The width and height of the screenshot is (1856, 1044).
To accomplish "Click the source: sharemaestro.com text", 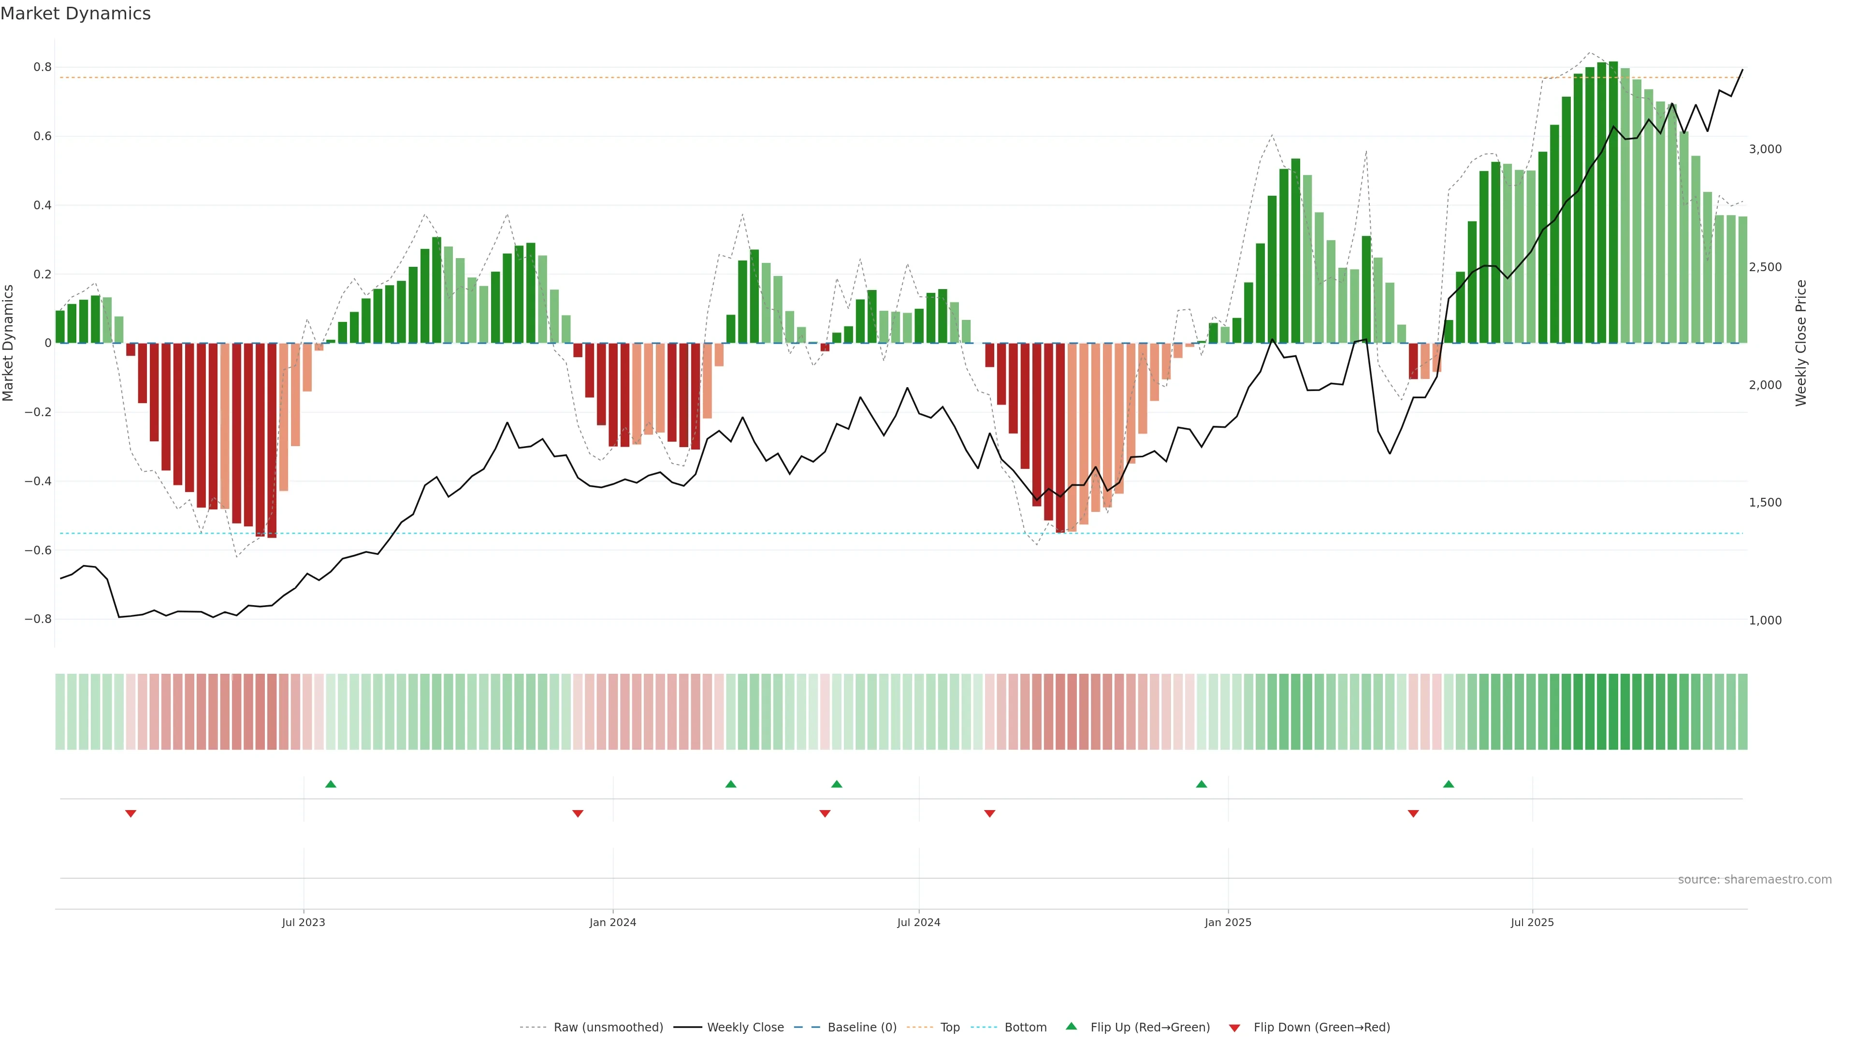I will 1754,879.
